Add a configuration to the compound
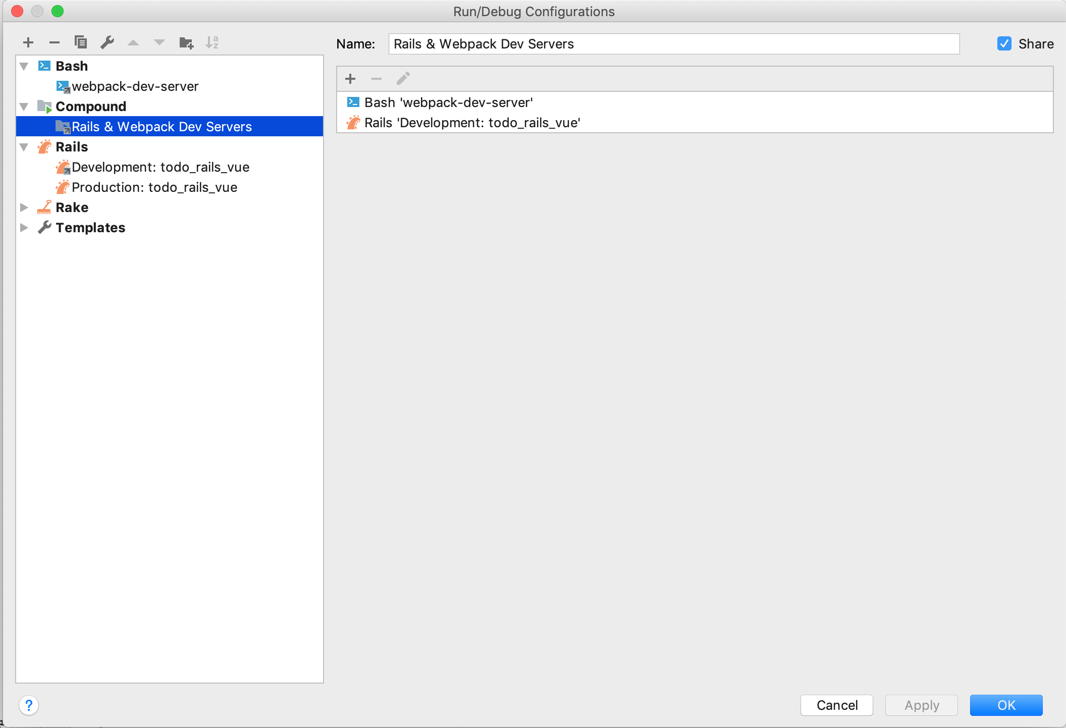 click(x=350, y=79)
